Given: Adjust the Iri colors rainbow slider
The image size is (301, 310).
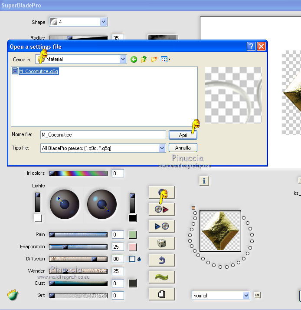Looking at the screenshot, I should click(x=78, y=173).
